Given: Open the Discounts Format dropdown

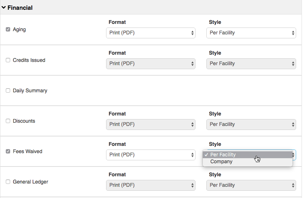Looking at the screenshot, I should point(151,125).
